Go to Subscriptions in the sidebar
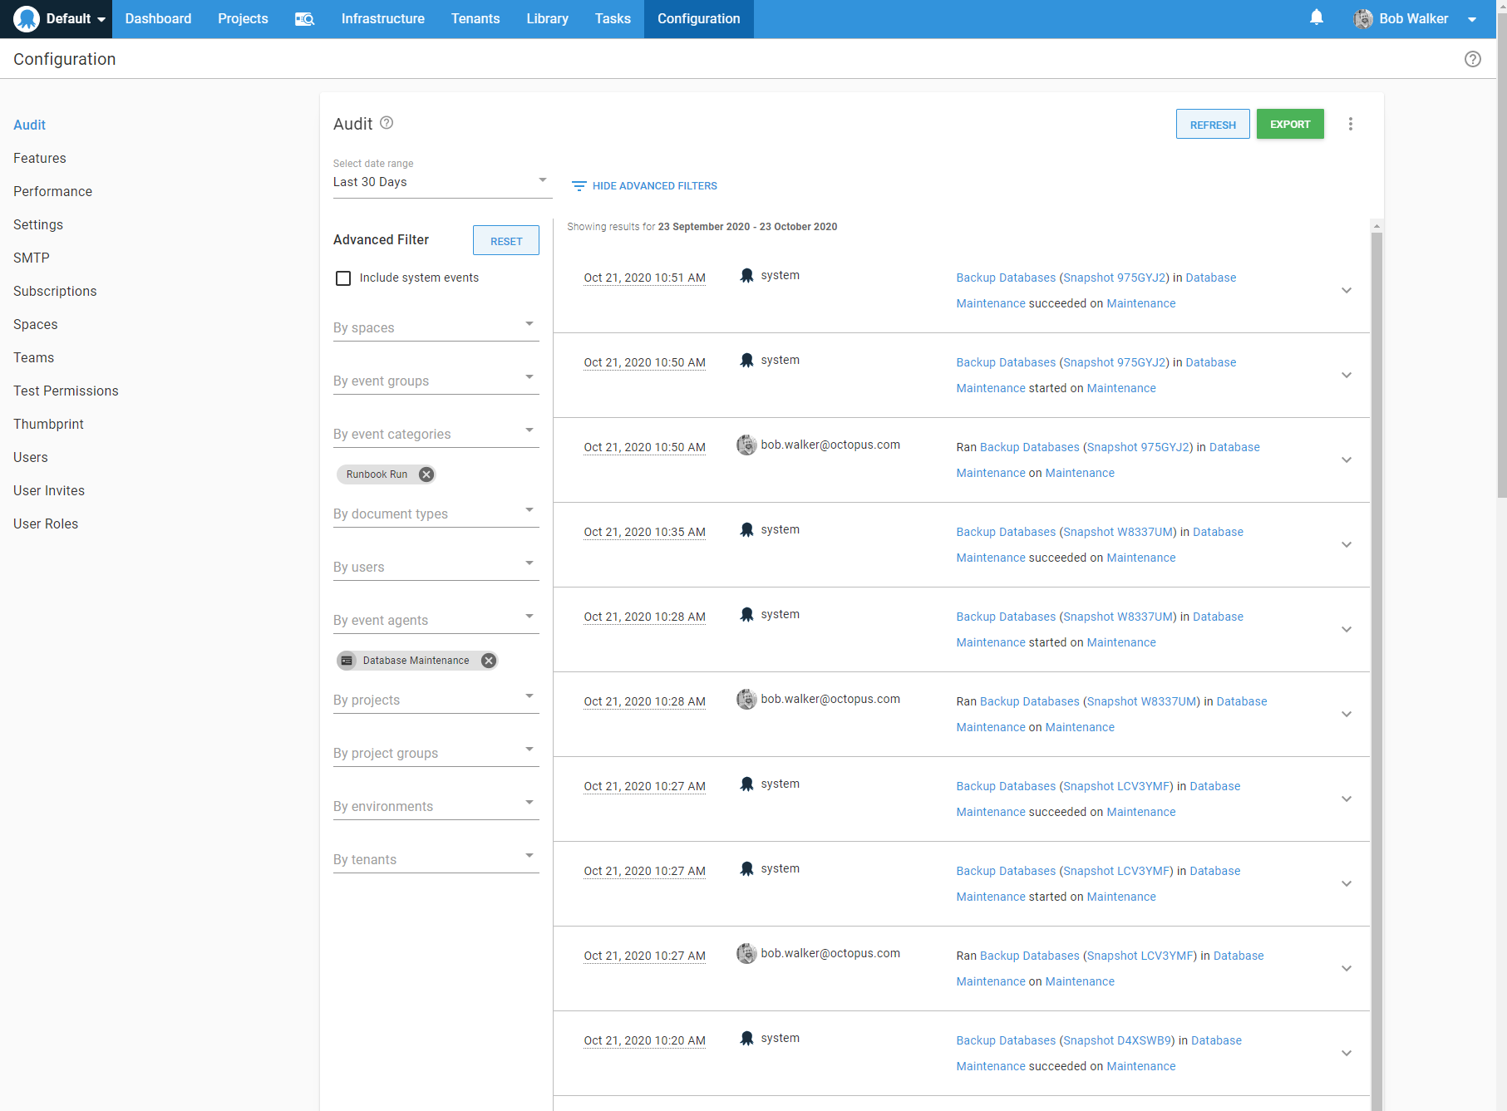1507x1111 pixels. click(55, 291)
